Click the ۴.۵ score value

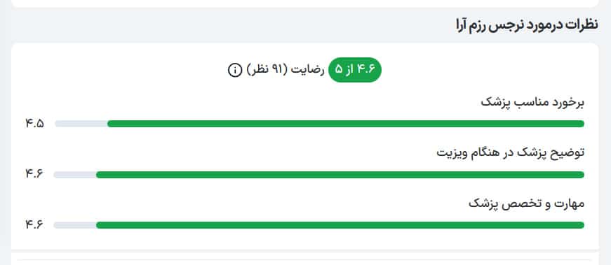pyautogui.click(x=34, y=124)
